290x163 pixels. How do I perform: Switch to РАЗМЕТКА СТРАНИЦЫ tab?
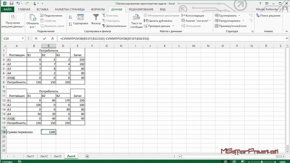(70, 9)
